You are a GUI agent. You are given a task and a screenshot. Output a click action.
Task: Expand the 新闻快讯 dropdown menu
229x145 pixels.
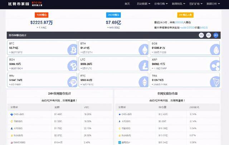(178, 4)
